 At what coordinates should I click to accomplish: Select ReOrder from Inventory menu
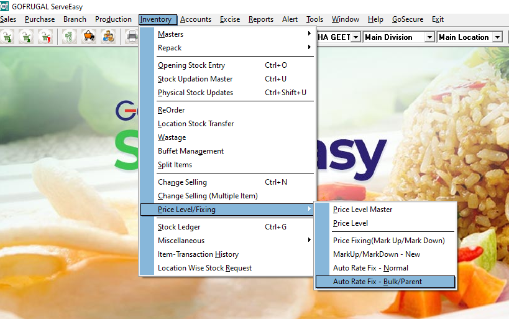pos(227,110)
